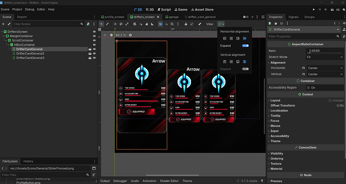Collapse the HBoxContainer tree node
The image size is (346, 184).
pos(9,44)
